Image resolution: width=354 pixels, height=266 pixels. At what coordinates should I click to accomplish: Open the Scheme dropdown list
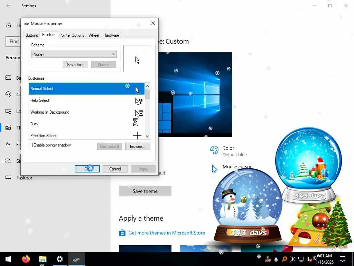pyautogui.click(x=74, y=54)
